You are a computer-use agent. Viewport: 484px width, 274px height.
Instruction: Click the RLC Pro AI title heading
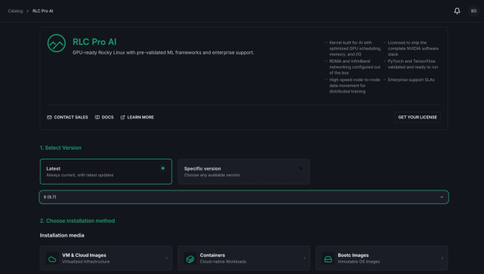tap(95, 42)
